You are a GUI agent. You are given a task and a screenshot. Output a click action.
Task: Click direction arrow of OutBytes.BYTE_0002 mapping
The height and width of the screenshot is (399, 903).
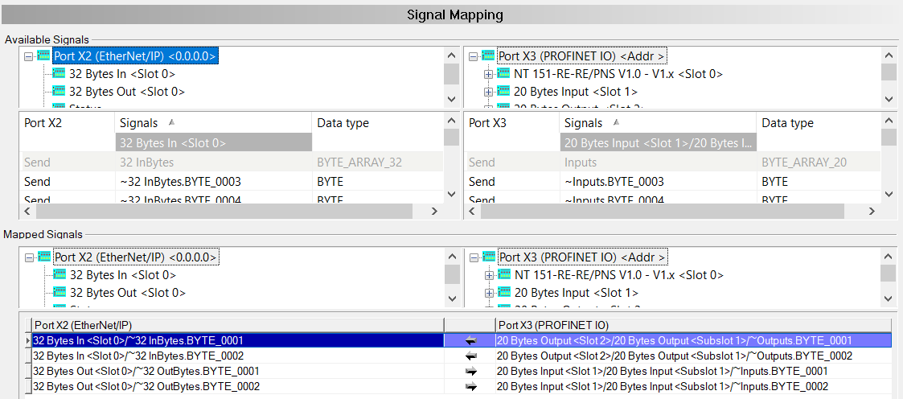coord(471,386)
